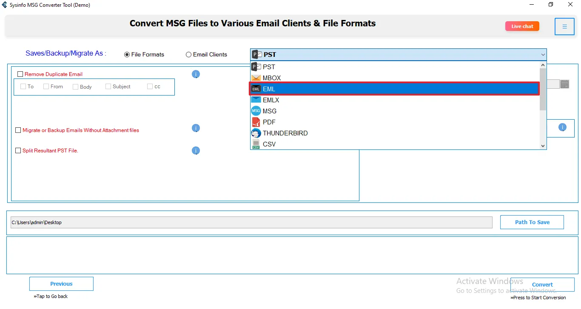Choose the PDF format icon in list

(256, 122)
